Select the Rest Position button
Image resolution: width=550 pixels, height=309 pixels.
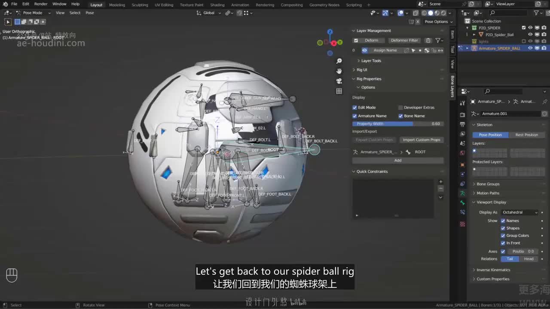[x=526, y=135]
